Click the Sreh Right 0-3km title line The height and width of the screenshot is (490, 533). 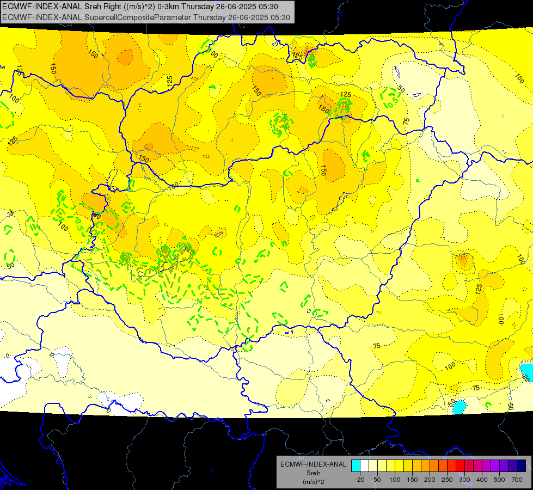pyautogui.click(x=140, y=7)
